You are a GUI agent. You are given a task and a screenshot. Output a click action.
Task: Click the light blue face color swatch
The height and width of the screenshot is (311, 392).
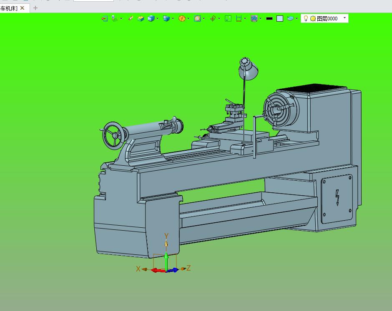point(280,18)
